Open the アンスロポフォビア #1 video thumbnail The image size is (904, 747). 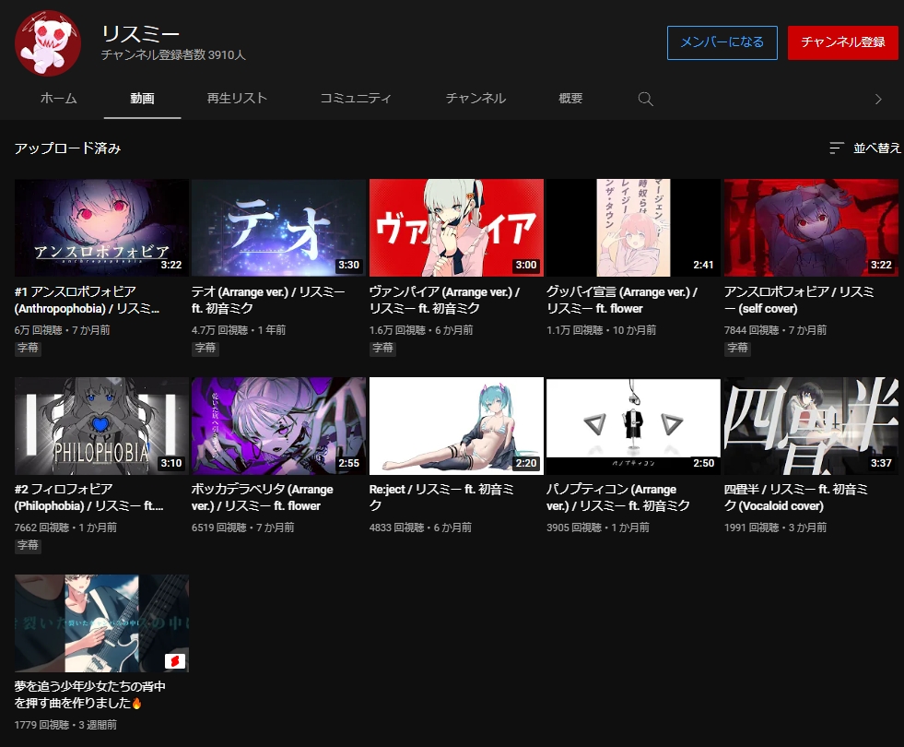[101, 228]
